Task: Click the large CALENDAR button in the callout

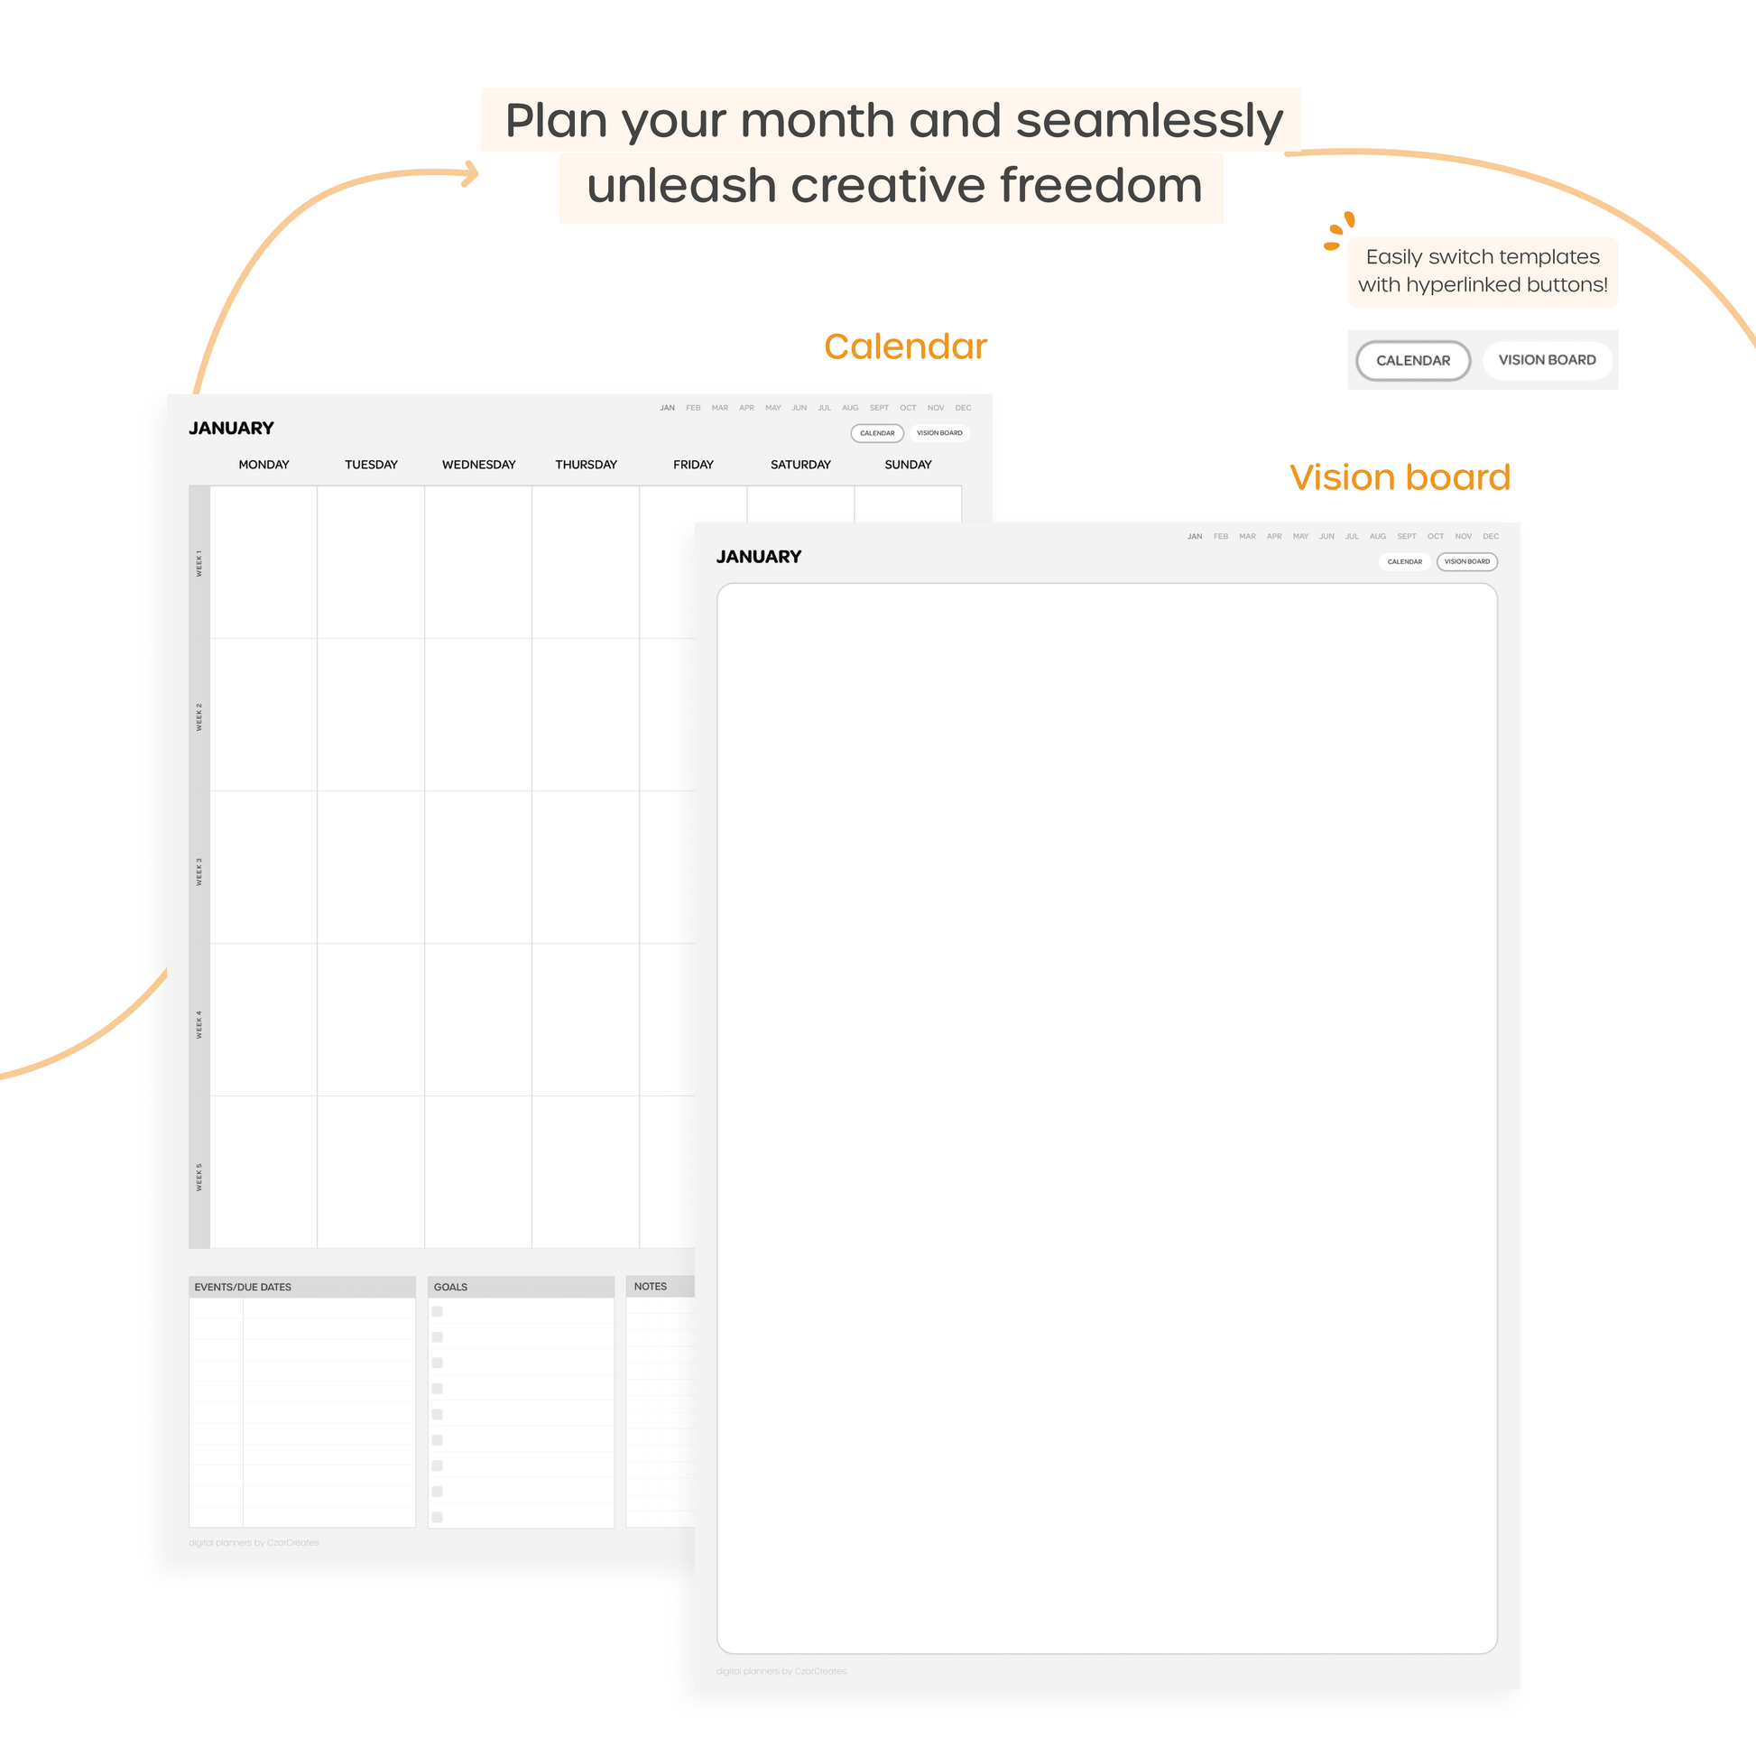Action: click(1412, 361)
